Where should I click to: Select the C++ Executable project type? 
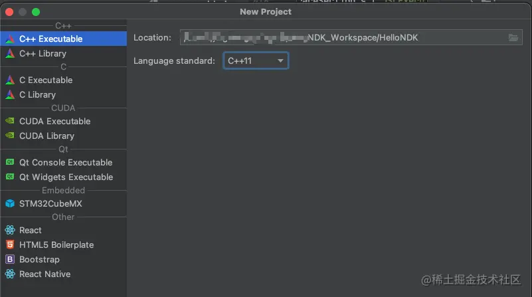click(64, 39)
